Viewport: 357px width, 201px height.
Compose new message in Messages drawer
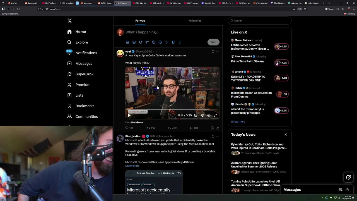point(341,190)
